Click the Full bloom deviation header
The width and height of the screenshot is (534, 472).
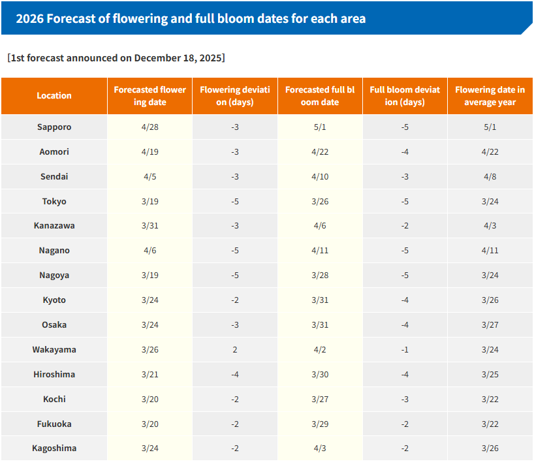[x=405, y=96]
